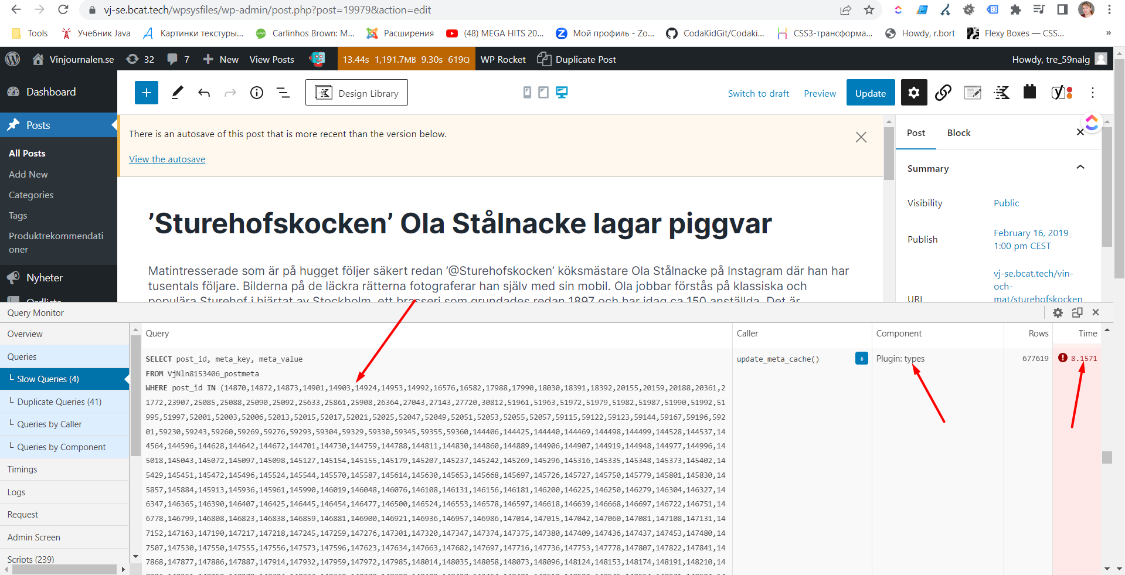Open the document Details info icon
Viewport: 1125px width, 575px height.
point(257,93)
